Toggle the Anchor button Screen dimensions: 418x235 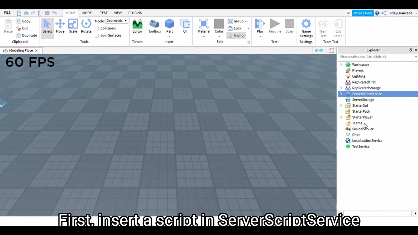(236, 35)
